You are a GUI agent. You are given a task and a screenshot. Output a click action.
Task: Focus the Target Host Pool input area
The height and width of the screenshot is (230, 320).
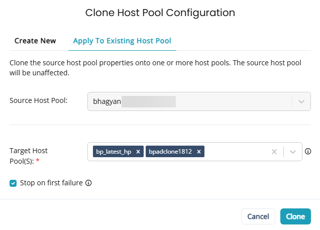tap(237, 152)
